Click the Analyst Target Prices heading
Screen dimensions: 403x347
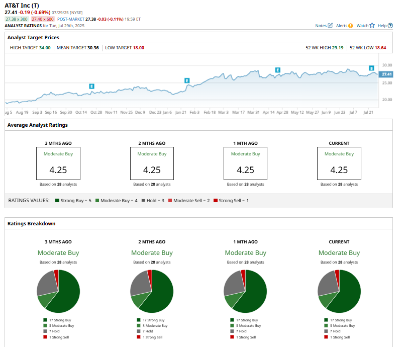click(x=33, y=38)
